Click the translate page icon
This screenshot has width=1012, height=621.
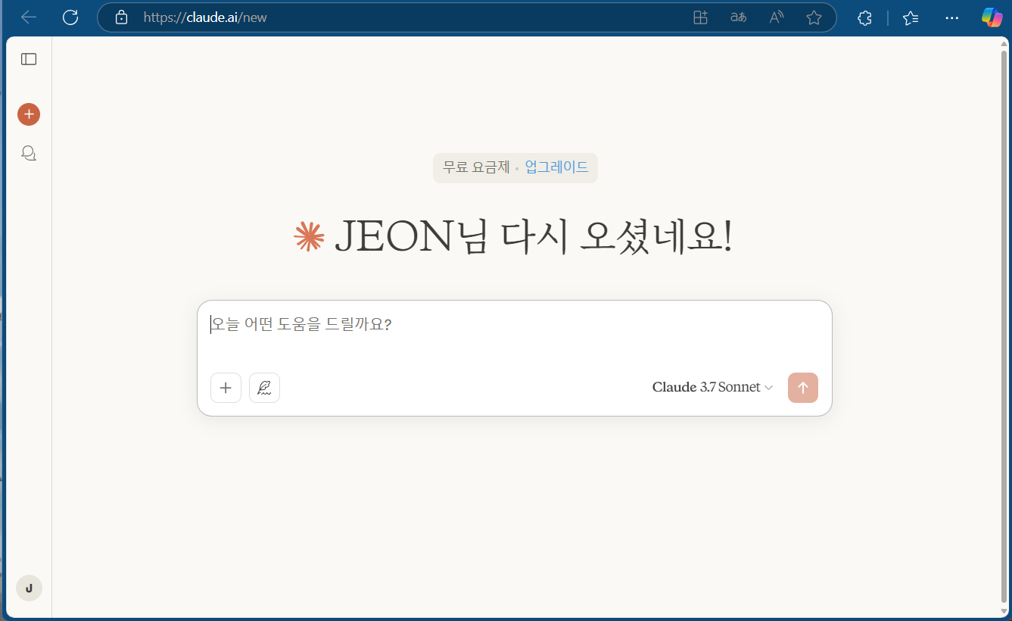(x=738, y=17)
